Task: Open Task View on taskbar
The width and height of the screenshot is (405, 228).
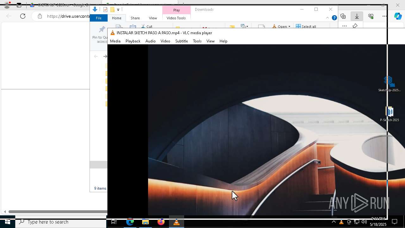Action: point(114,222)
